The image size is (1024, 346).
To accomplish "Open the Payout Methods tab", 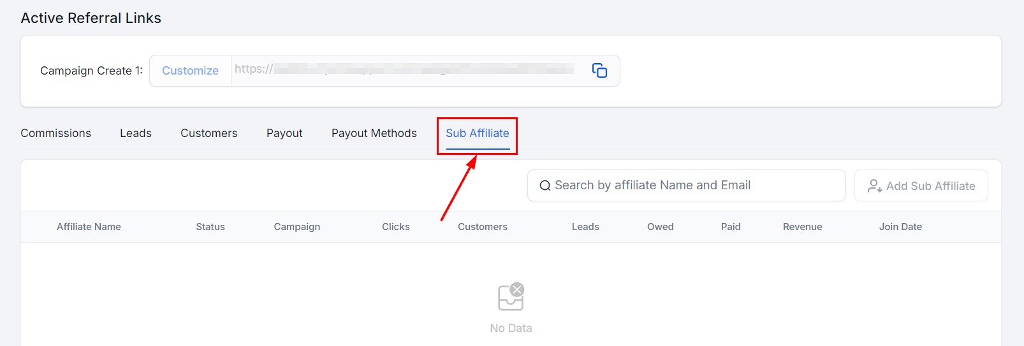I will tap(374, 133).
